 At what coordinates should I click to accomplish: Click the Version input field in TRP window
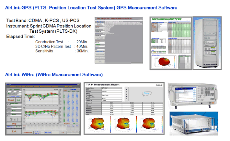14,108
